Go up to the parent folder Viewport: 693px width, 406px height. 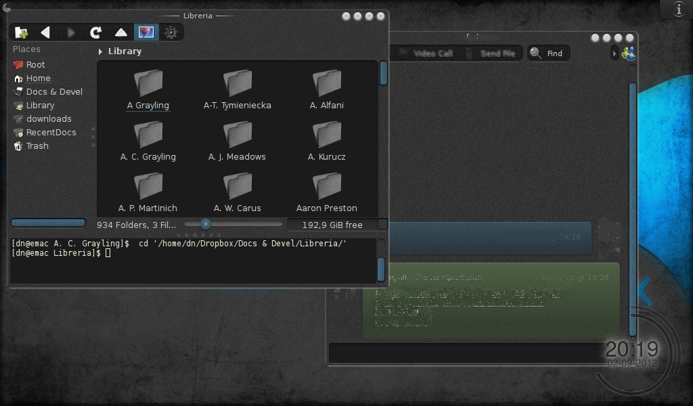click(x=121, y=32)
